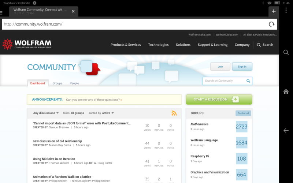
Task: Open Company menu
Action: pyautogui.click(x=242, y=45)
